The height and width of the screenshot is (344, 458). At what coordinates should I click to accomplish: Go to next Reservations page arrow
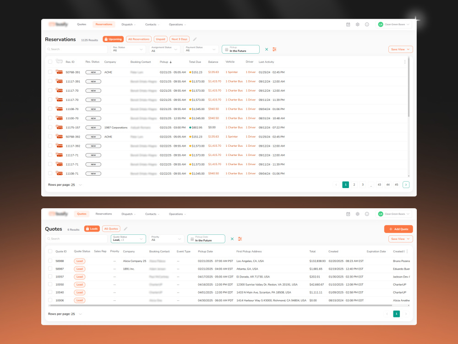point(406,184)
